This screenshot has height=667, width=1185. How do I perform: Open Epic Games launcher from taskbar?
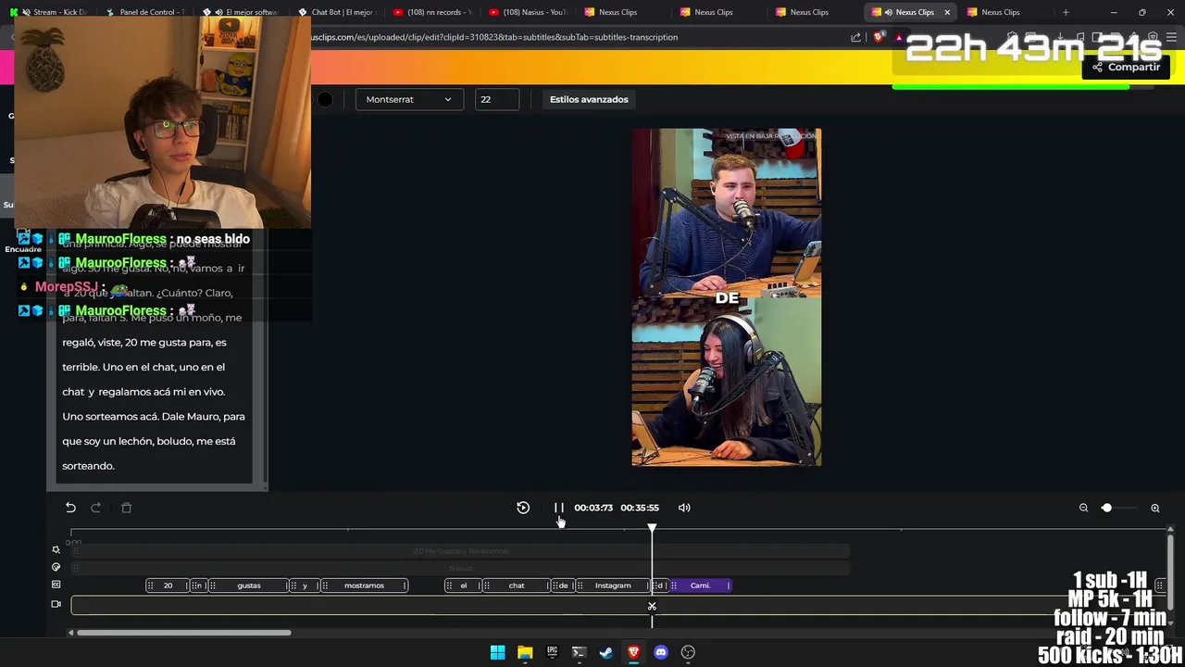552,652
